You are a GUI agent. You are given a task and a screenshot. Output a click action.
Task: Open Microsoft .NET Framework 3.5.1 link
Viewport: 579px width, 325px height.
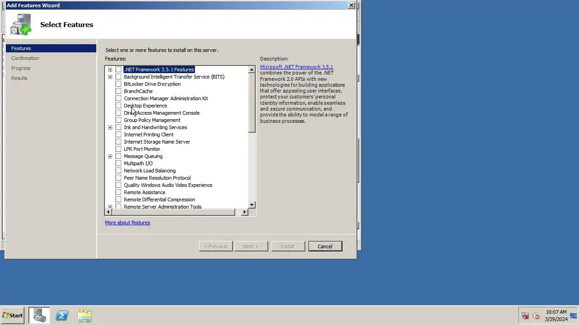[x=296, y=67]
